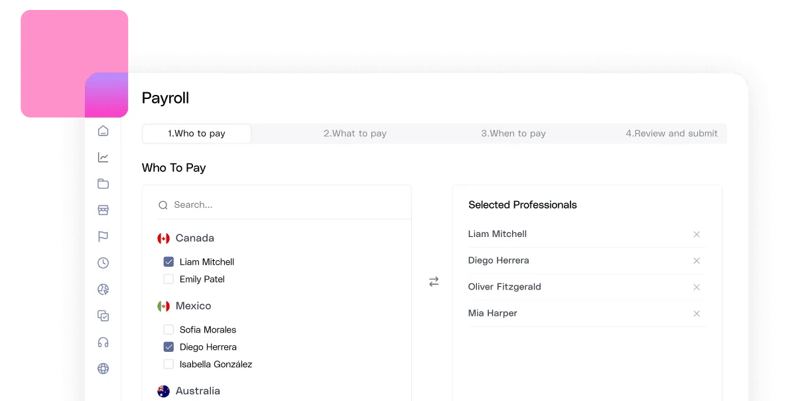Click Diego Herrera in Selected Professionals list

[499, 260]
